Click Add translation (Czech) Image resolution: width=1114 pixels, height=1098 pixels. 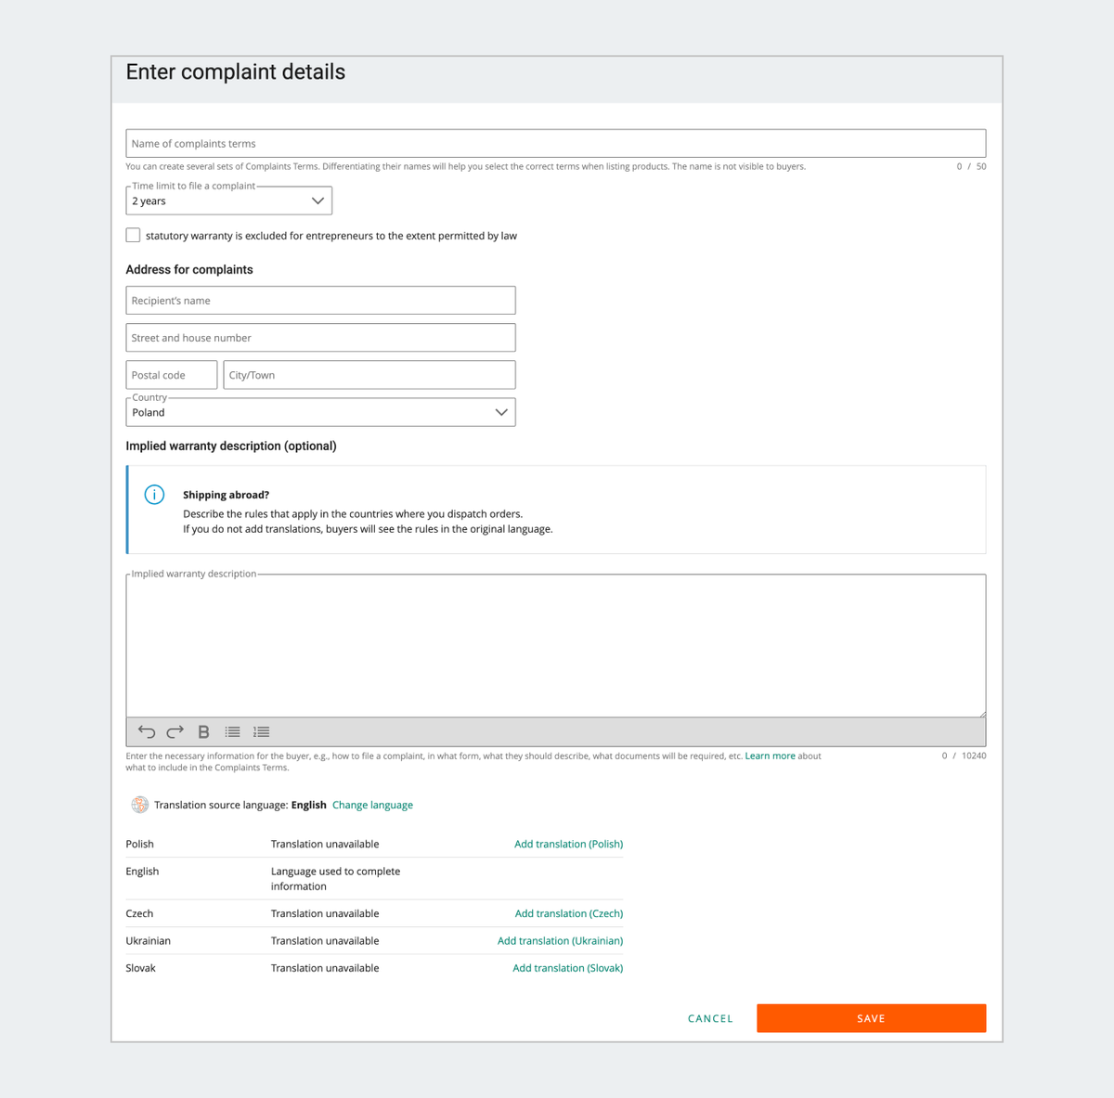click(568, 913)
